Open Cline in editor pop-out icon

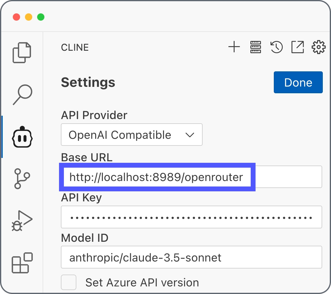[298, 47]
